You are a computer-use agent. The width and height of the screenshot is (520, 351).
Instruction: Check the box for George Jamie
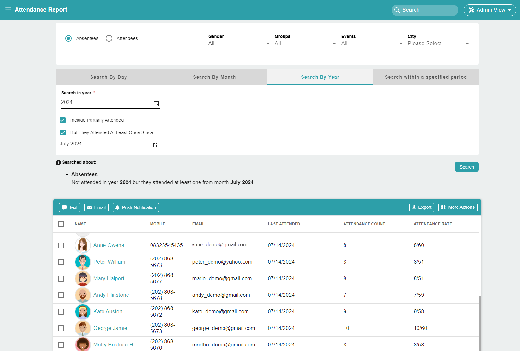point(61,328)
